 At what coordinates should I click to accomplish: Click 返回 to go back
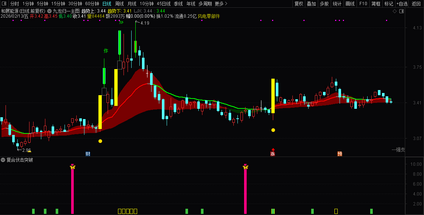click(x=416, y=4)
